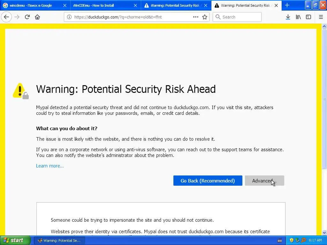Open the Learn more... link
The height and width of the screenshot is (245, 327).
[50, 166]
